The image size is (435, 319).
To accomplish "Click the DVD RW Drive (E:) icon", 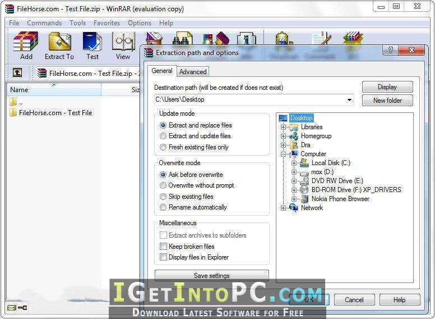I will click(304, 181).
